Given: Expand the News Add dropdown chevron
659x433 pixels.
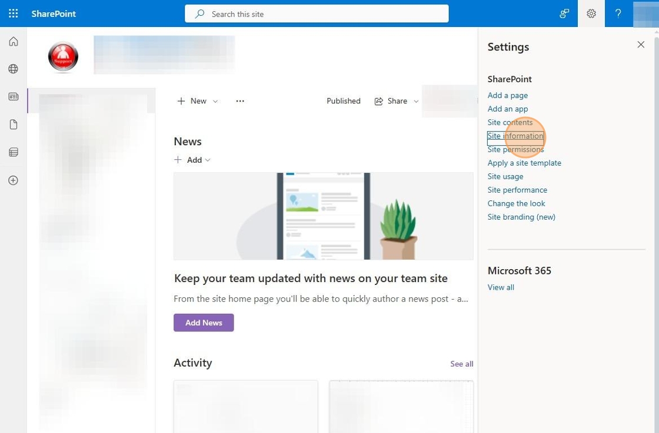Looking at the screenshot, I should (x=208, y=160).
